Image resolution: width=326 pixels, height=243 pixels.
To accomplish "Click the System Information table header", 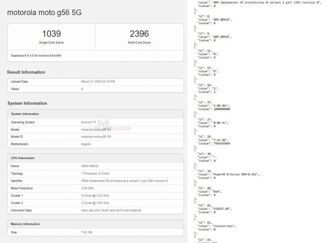I will click(25, 114).
